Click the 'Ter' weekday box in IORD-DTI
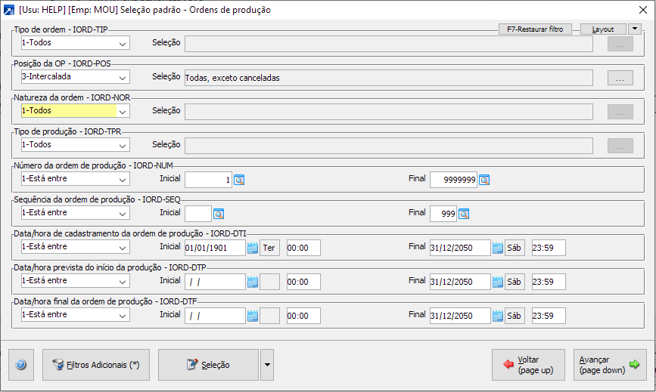 [x=270, y=248]
